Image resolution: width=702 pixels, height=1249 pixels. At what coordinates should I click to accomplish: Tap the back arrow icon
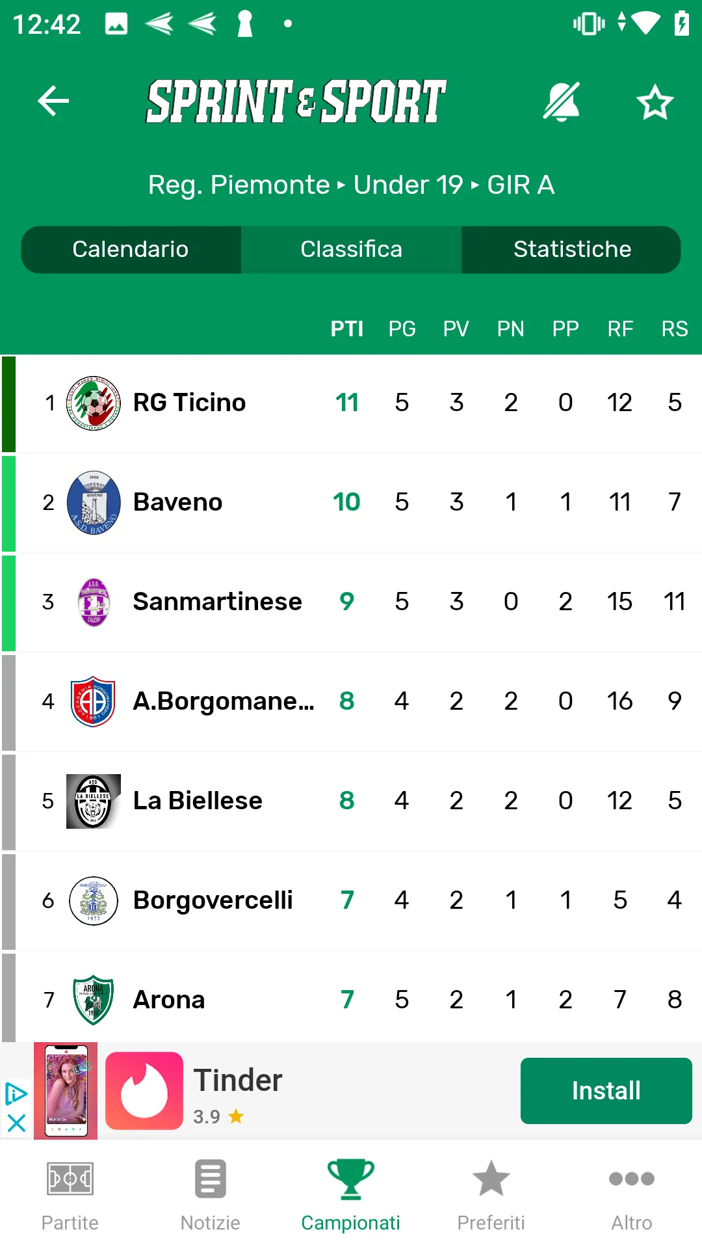[53, 101]
